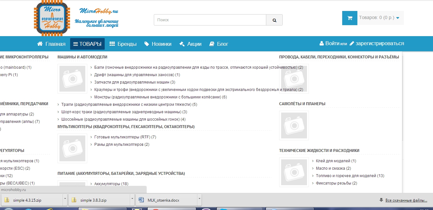
Task: Open the Главная home menu item
Action: coord(51,44)
